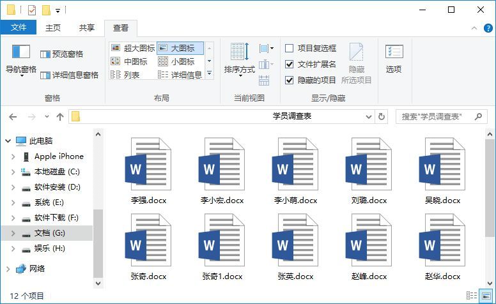This screenshot has height=304, width=496.
Task: Open recent locations dropdown arrow
Action: [x=47, y=117]
